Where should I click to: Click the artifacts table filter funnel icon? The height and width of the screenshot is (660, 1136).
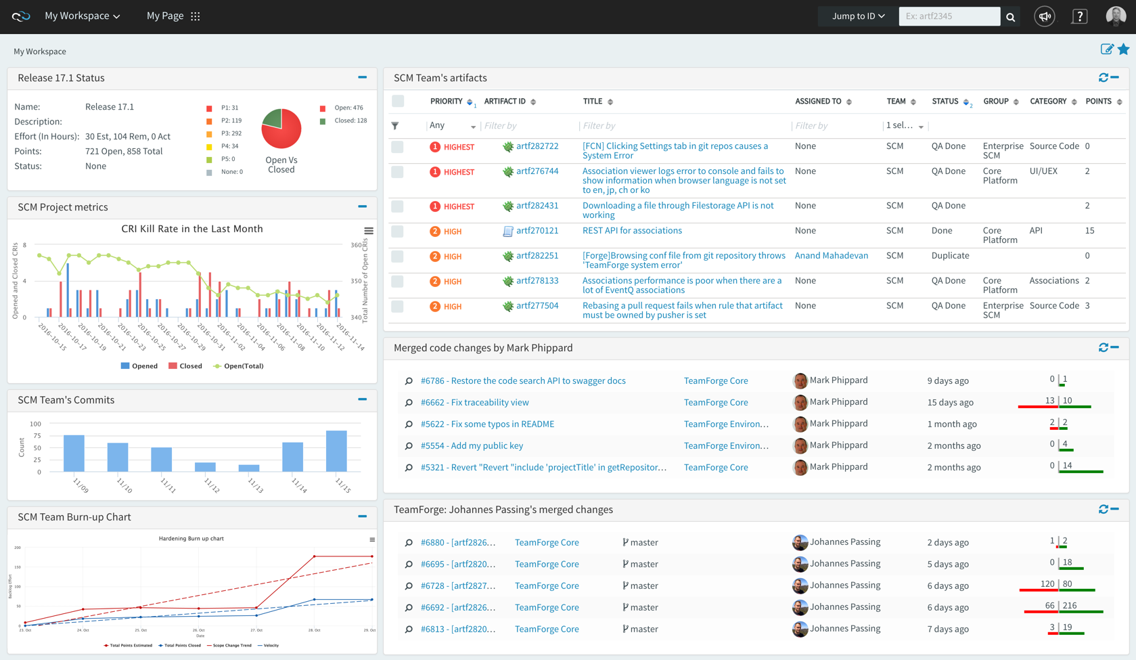click(395, 126)
